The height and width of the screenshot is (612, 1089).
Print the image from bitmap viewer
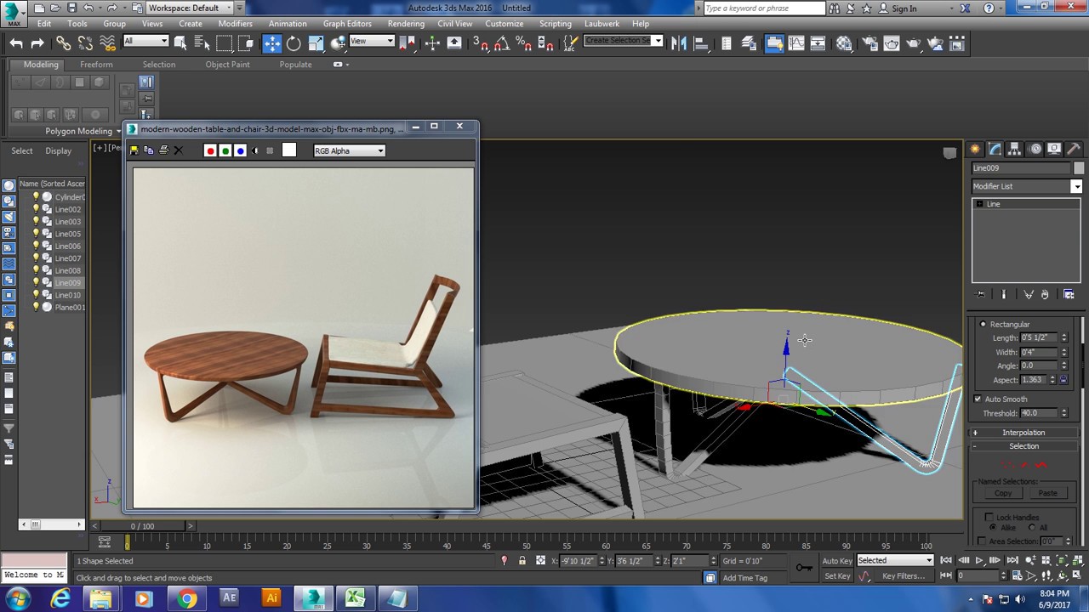pyautogui.click(x=164, y=150)
